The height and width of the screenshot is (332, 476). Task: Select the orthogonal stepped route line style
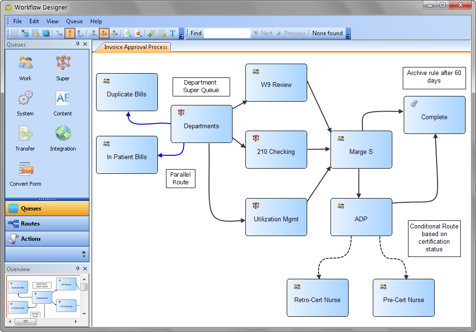click(x=59, y=33)
